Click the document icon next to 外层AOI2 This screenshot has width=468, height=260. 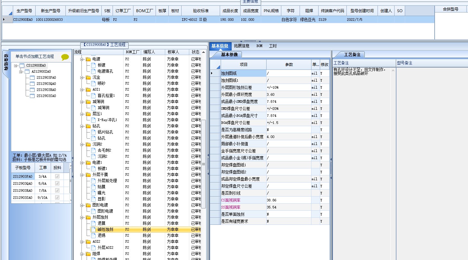(93, 248)
